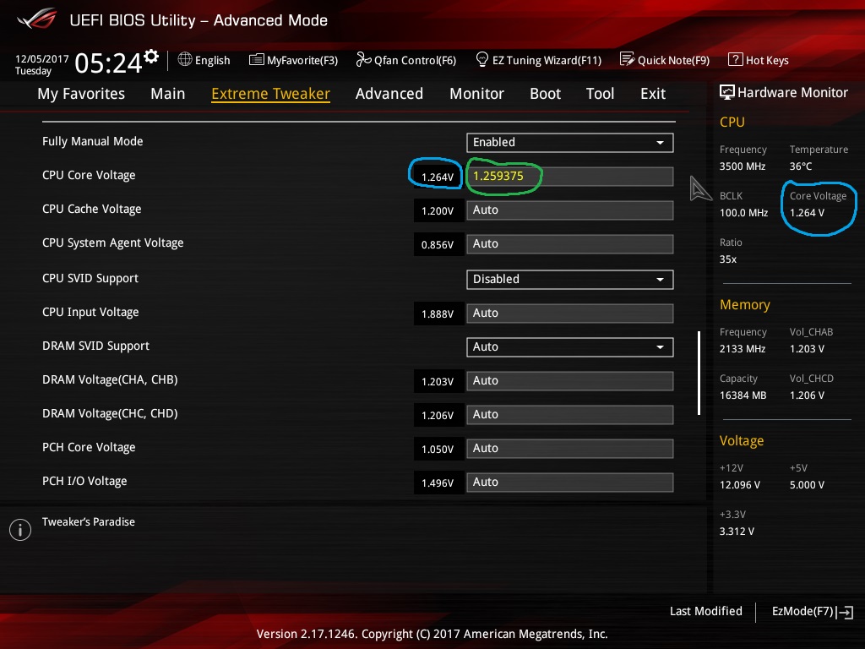
Task: Click EZ Tuning Wizard(F11) label
Action: tap(547, 60)
